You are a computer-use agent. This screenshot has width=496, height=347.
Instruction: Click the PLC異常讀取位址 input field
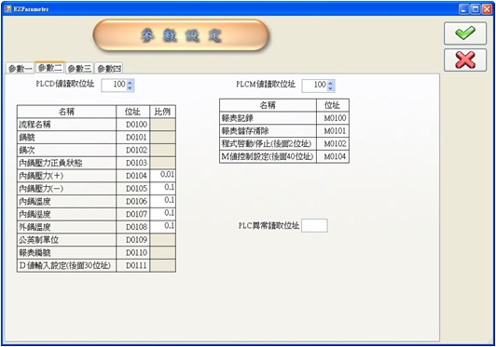click(314, 225)
